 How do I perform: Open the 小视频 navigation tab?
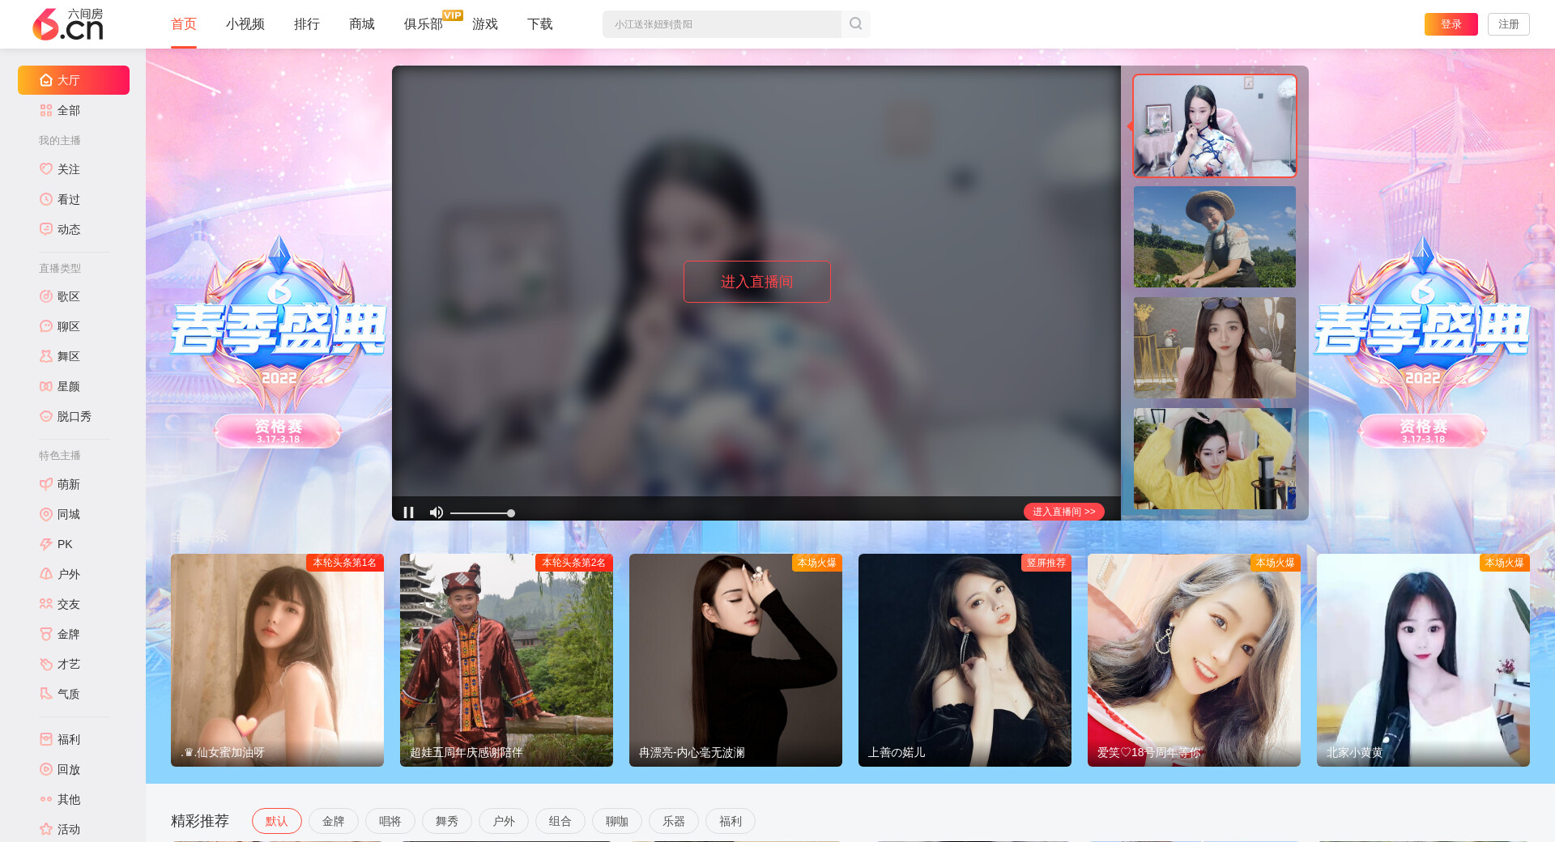[x=245, y=24]
